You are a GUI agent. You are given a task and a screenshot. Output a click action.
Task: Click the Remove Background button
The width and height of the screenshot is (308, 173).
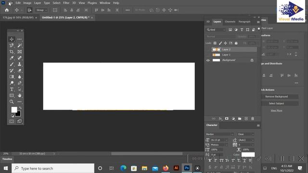click(276, 97)
